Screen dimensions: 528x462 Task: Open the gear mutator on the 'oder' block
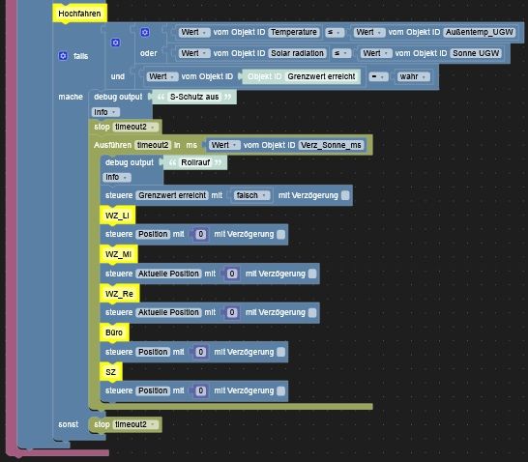(x=145, y=32)
